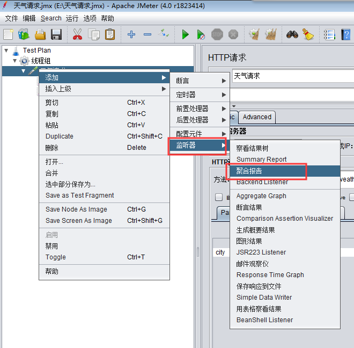Click Save Node As Image
This screenshot has height=348, width=354.
click(104, 209)
